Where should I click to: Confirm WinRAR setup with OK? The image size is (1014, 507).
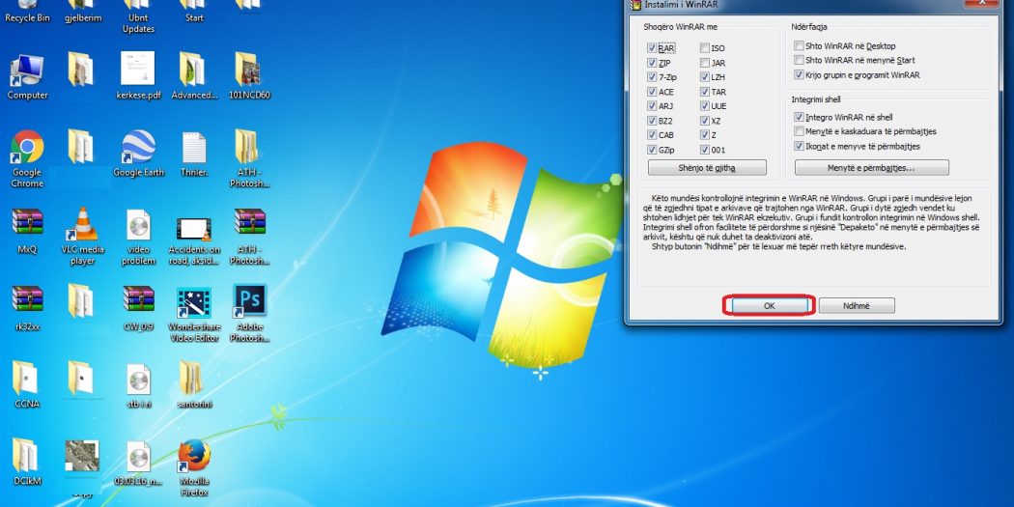point(769,306)
